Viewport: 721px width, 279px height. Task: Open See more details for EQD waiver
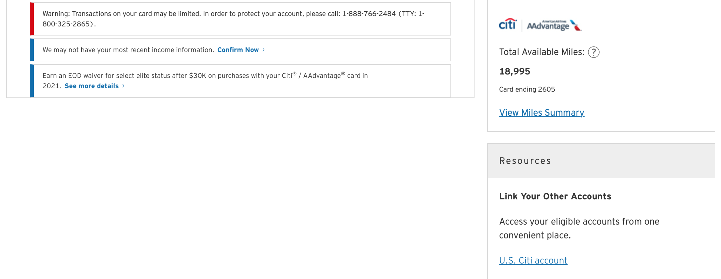92,86
